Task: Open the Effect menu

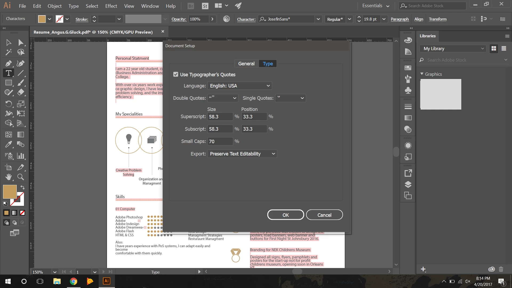Action: [x=111, y=6]
